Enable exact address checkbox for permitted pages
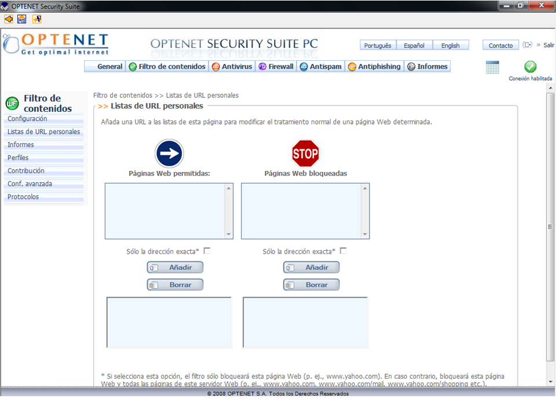The width and height of the screenshot is (556, 417). click(207, 251)
